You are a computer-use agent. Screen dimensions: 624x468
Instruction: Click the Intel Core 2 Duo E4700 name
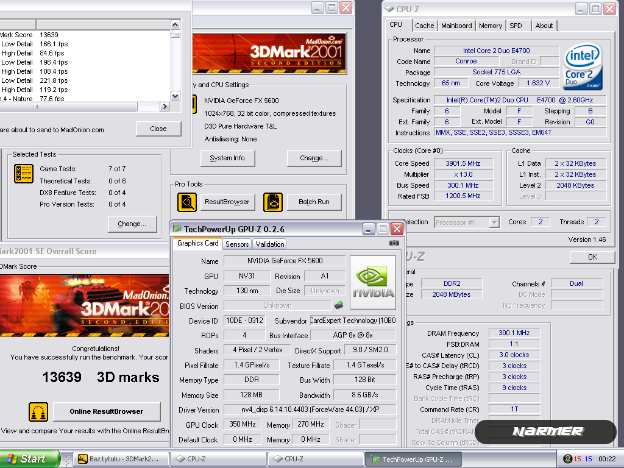click(496, 51)
